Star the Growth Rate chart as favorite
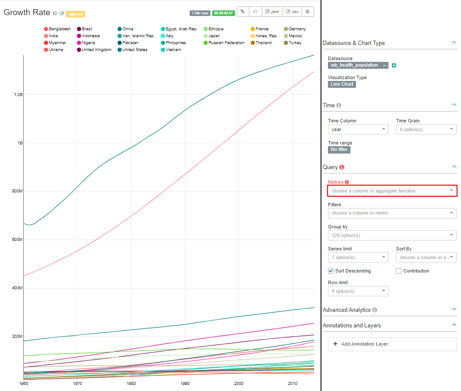Screen dimensions: 461x391 click(55, 13)
